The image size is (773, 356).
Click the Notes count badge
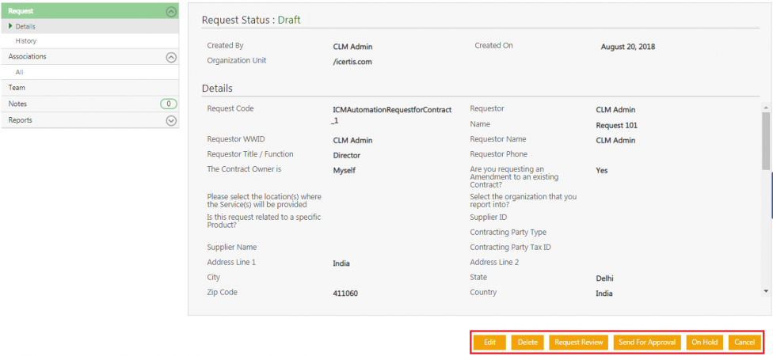tap(169, 104)
